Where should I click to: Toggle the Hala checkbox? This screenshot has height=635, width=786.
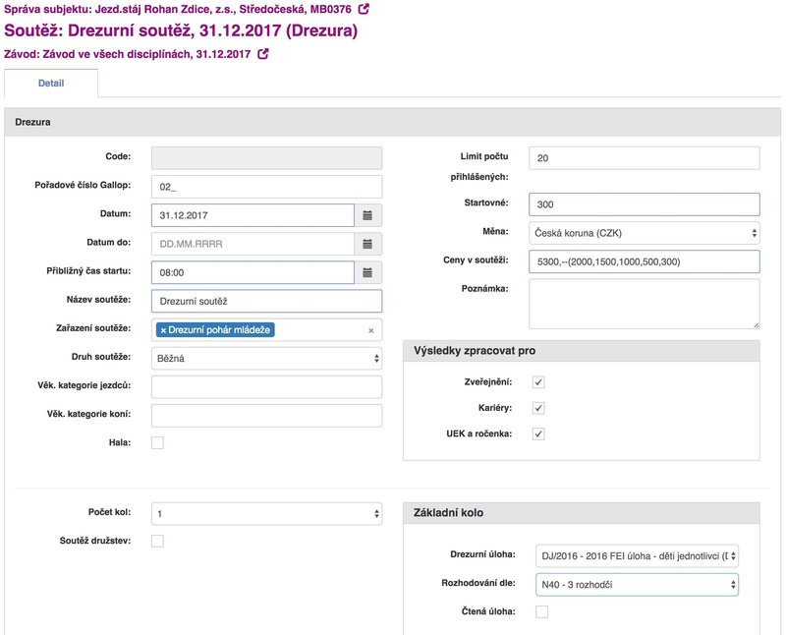(158, 443)
